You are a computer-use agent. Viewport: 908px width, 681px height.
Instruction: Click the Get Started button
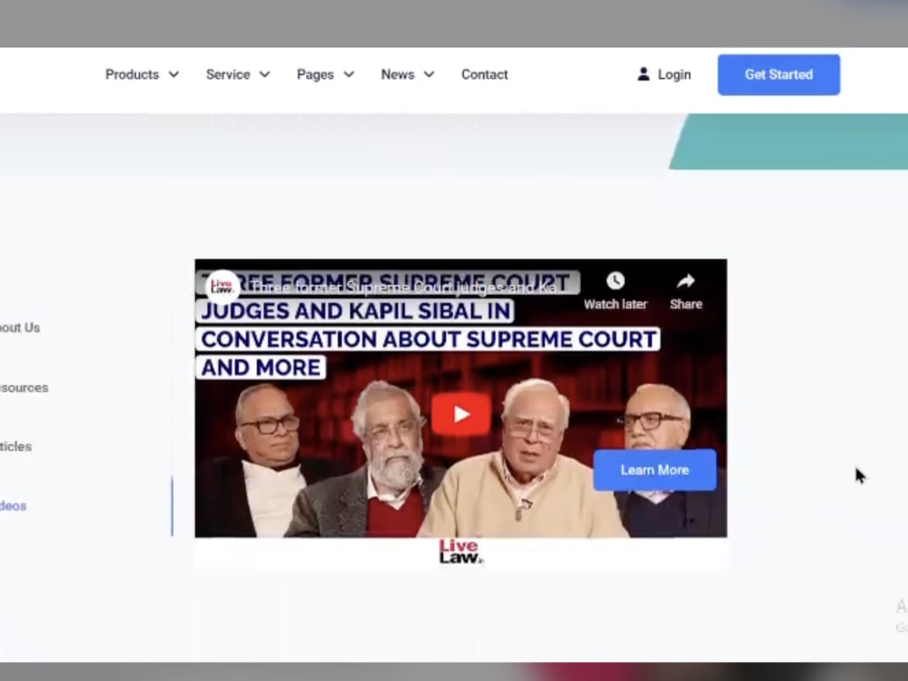click(x=779, y=74)
